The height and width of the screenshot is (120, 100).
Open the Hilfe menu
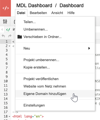click(71, 13)
